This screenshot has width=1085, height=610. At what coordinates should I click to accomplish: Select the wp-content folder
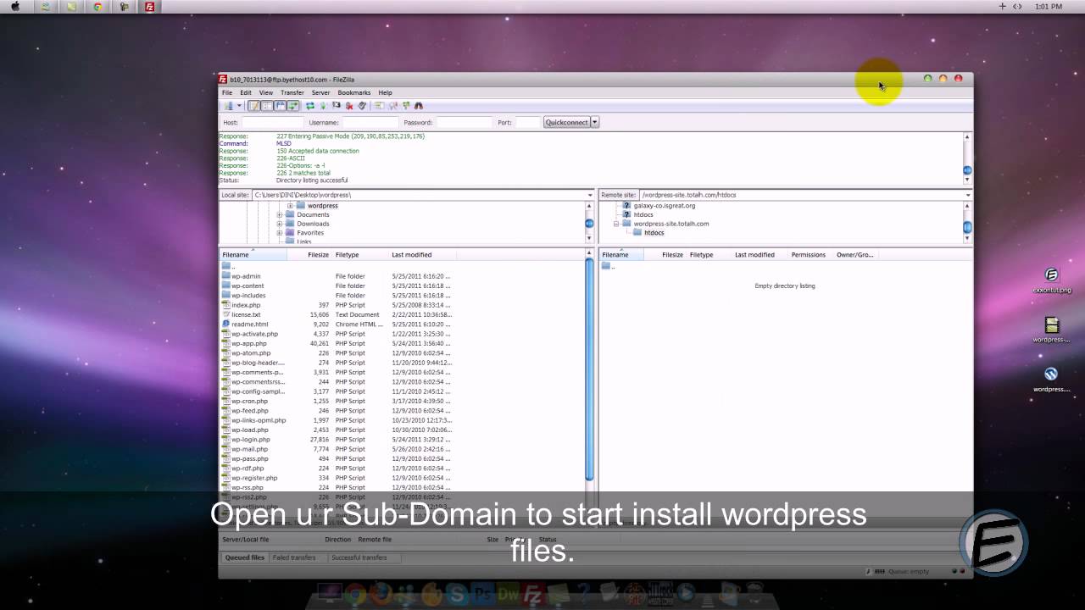[248, 286]
